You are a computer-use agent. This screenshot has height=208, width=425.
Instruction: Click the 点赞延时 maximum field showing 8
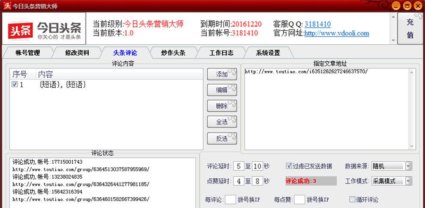tap(257, 181)
